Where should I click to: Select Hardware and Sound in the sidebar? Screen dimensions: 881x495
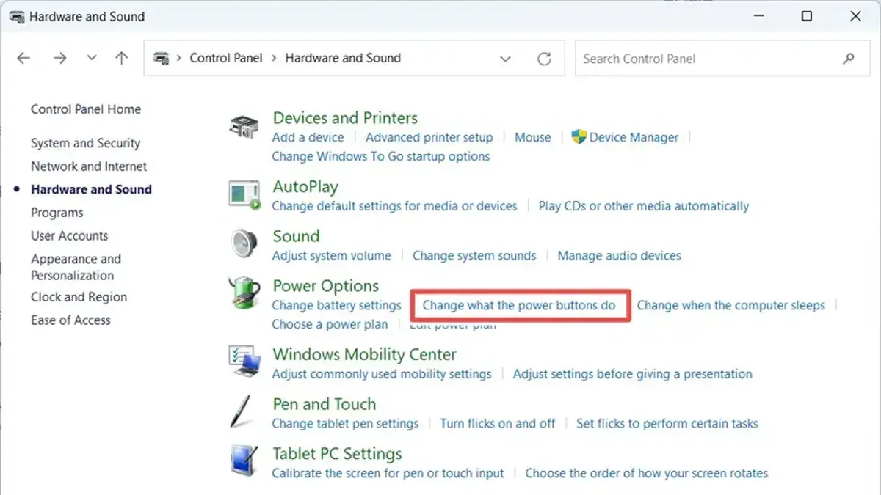(x=91, y=189)
